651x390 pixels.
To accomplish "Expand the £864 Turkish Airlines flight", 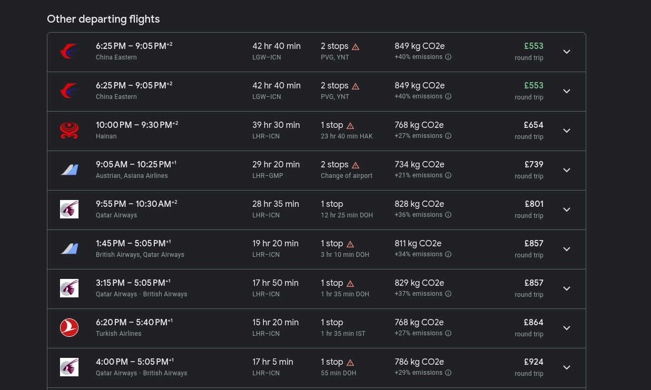I will 567,328.
